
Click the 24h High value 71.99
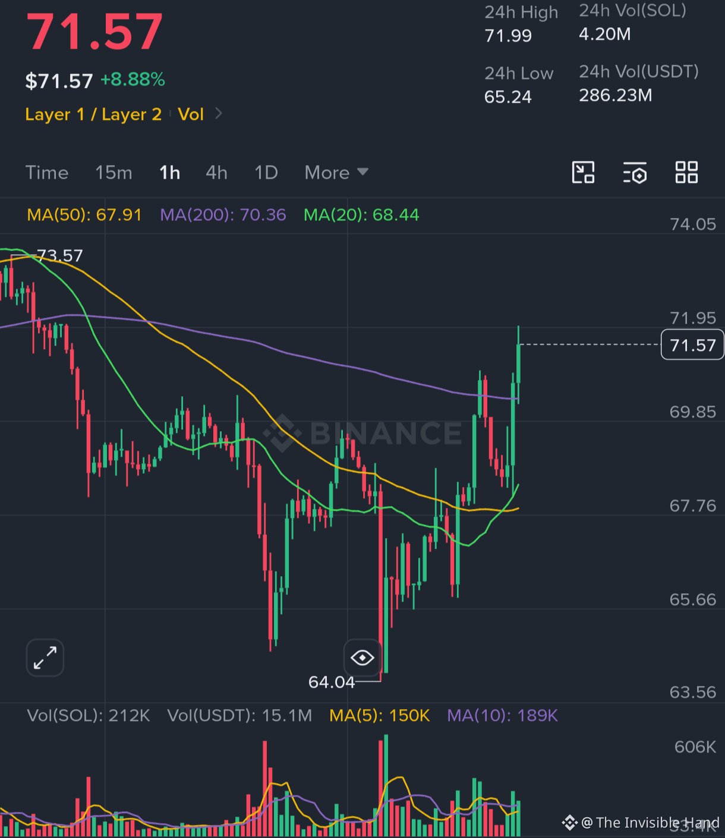[x=508, y=36]
